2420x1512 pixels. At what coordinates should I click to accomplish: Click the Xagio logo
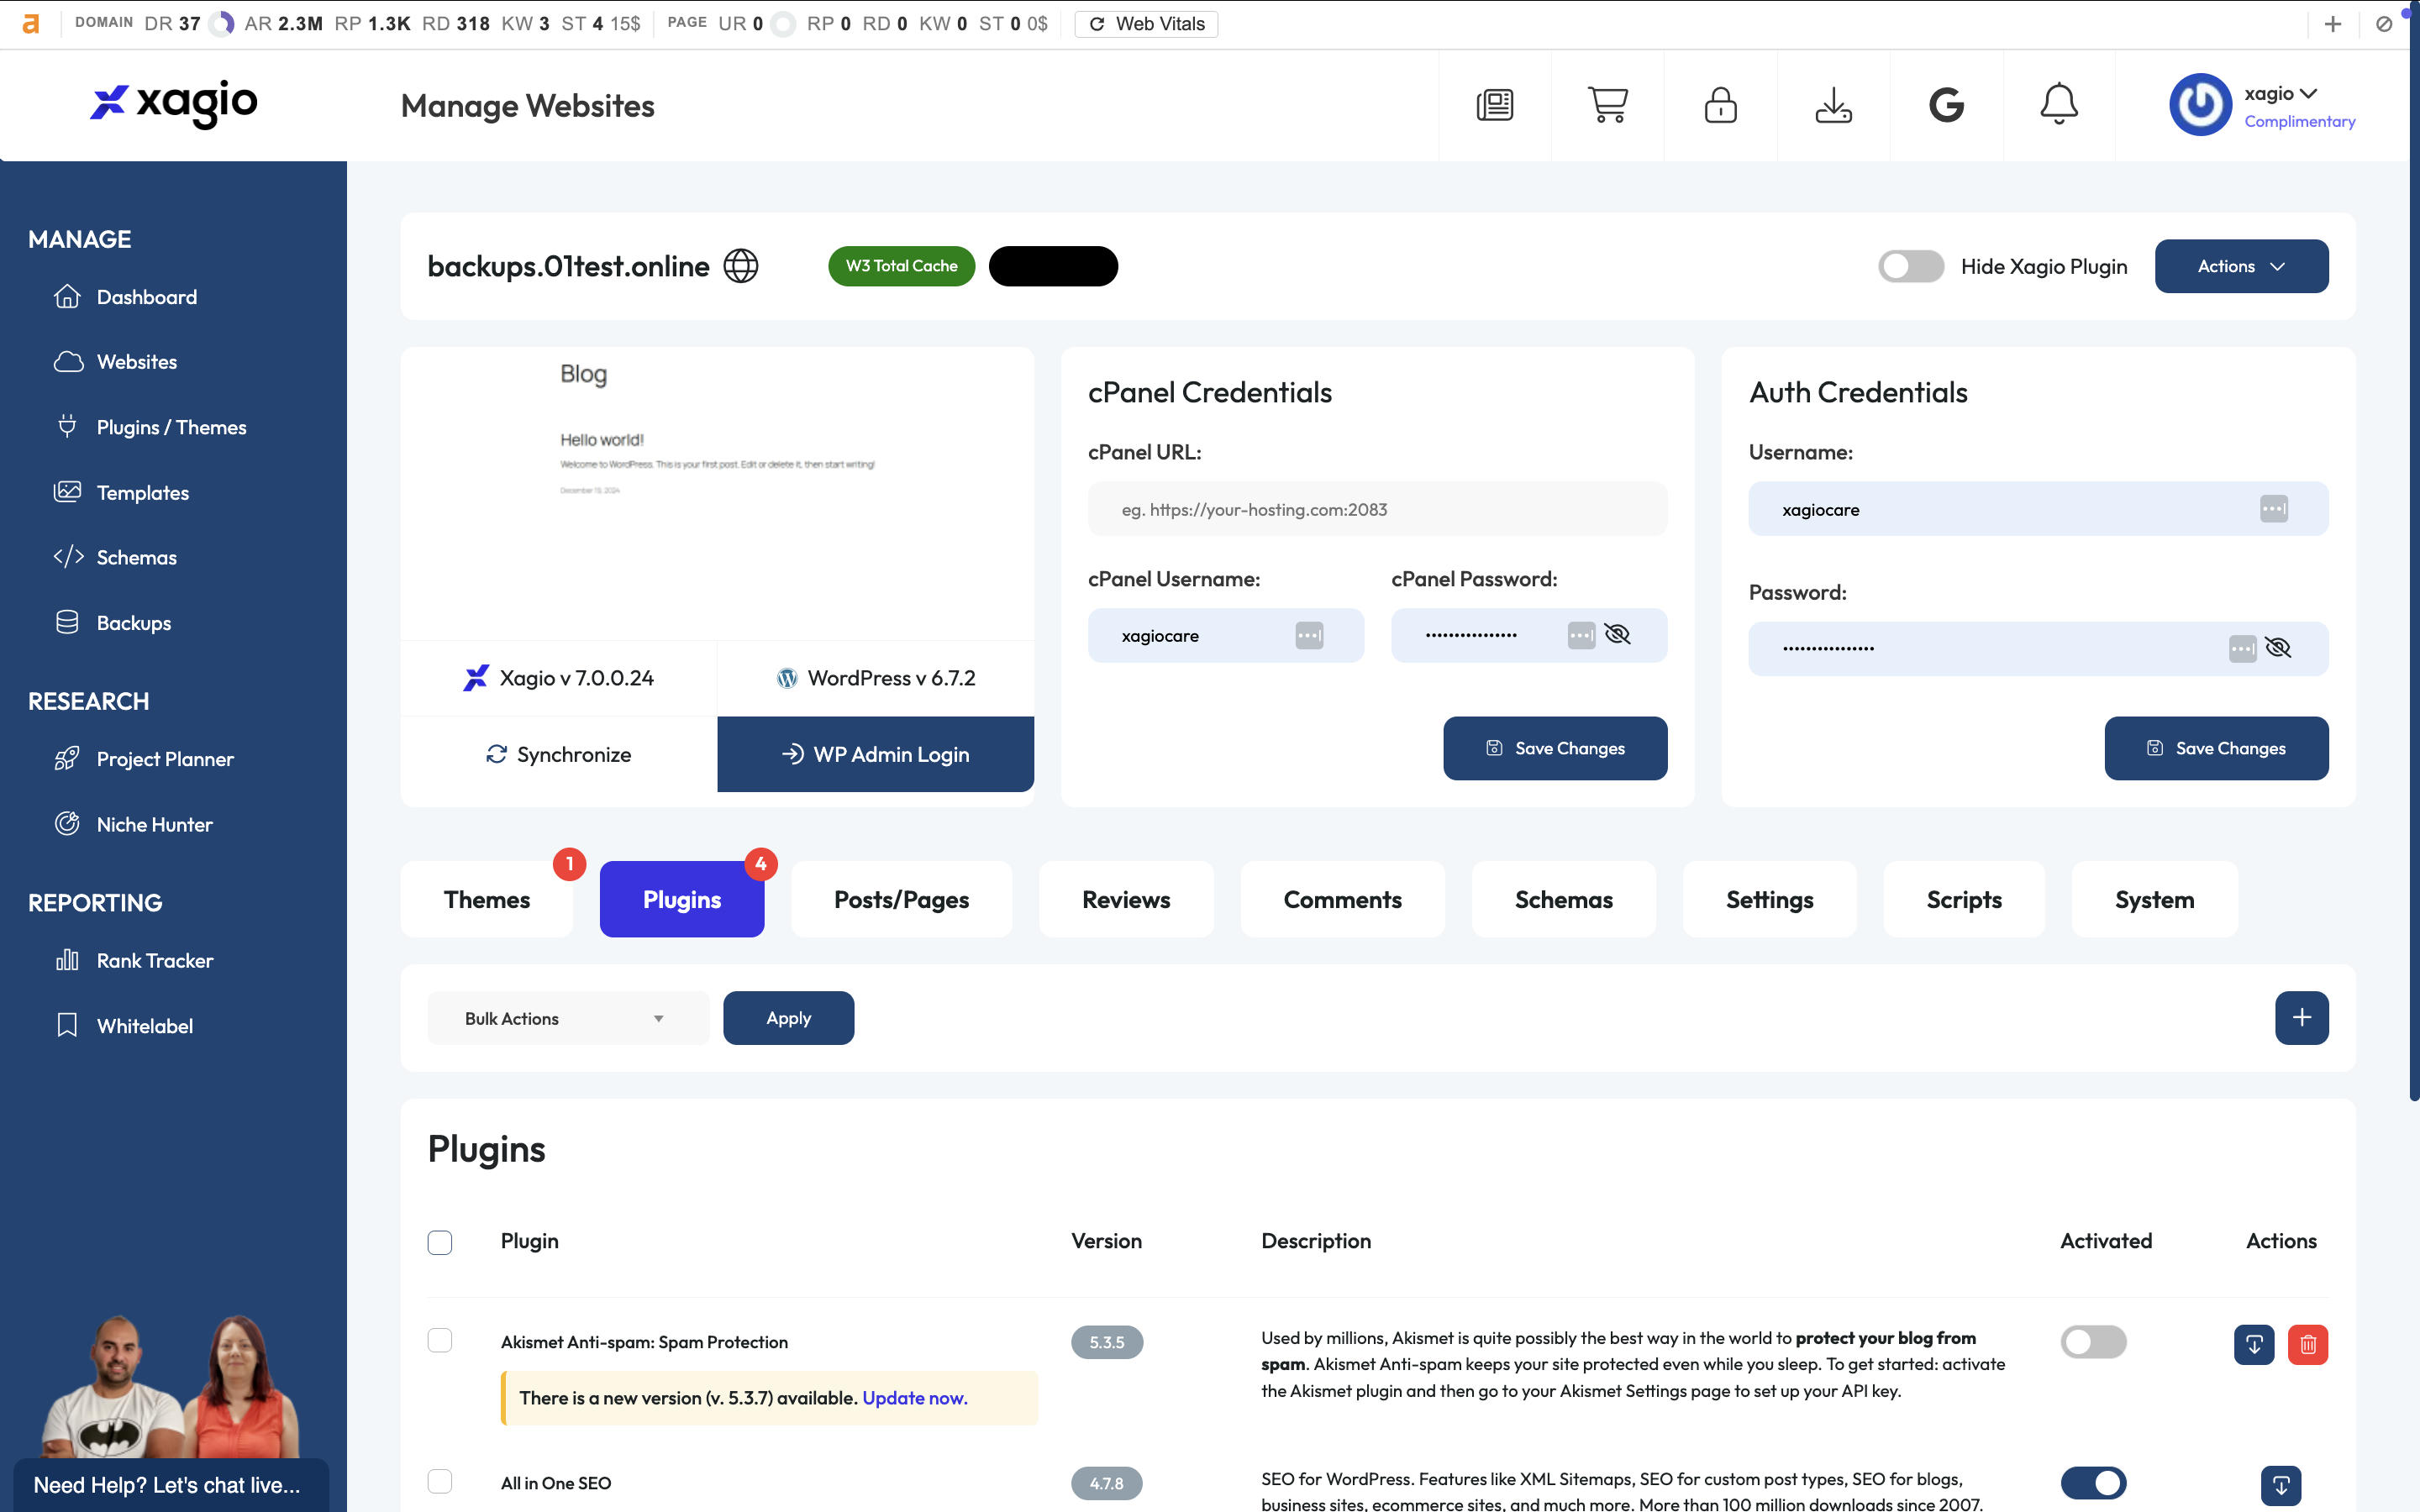[x=174, y=103]
